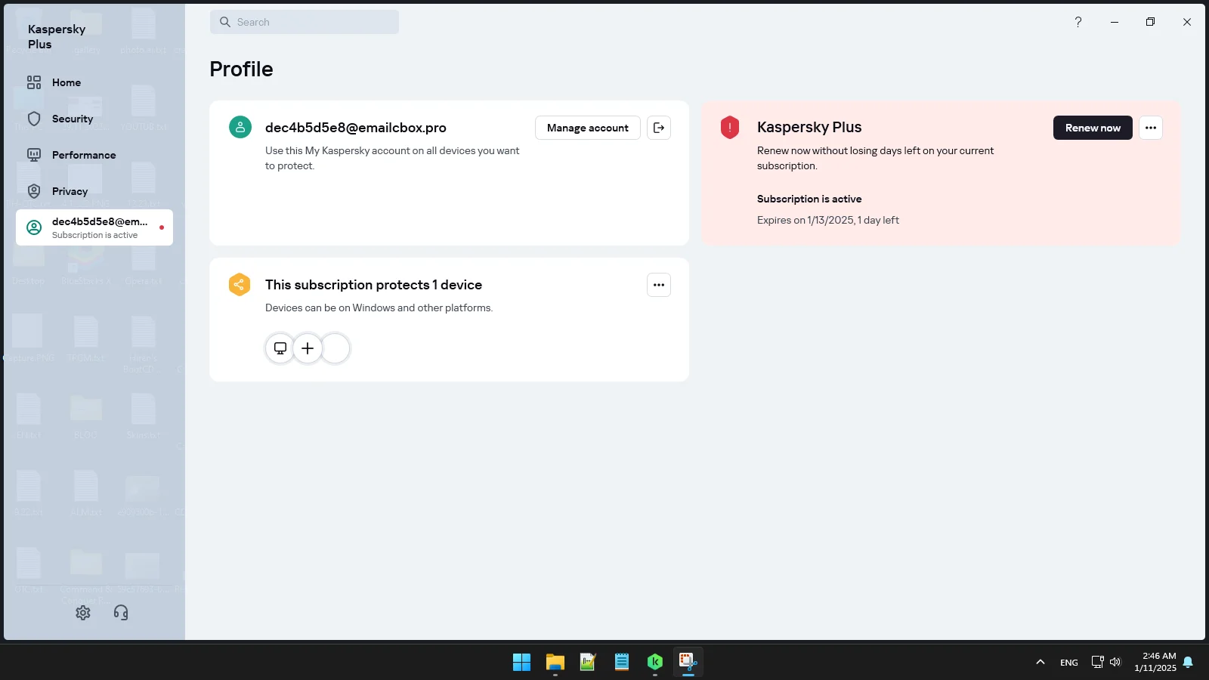Click 'This subscription protects 1 device' heading
This screenshot has height=680, width=1209.
pos(373,285)
